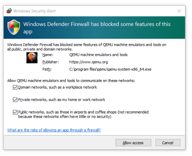Image resolution: width=192 pixels, height=156 pixels.
Task: Click the 'Publisher:' field label
Action: click(x=51, y=62)
